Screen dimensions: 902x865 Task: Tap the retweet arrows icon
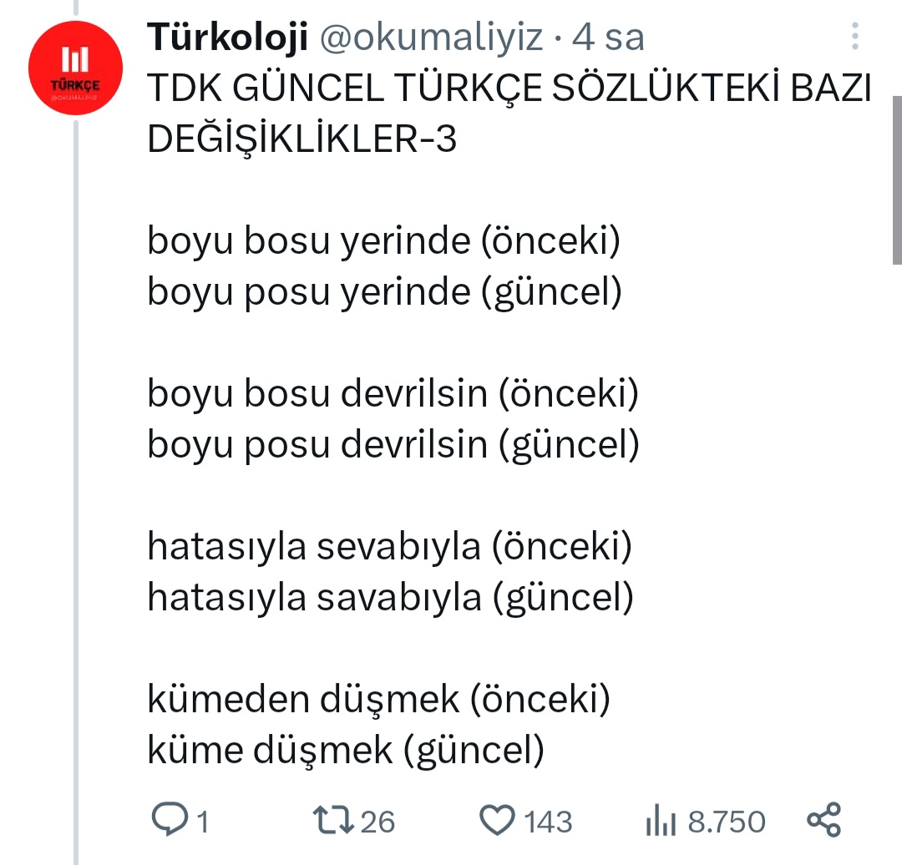[x=334, y=820]
